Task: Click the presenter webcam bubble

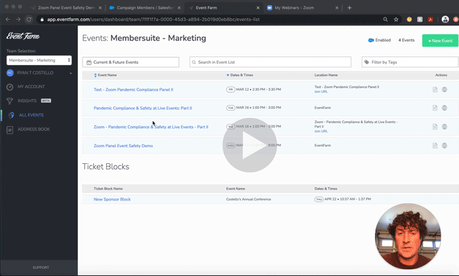Action: (x=408, y=236)
